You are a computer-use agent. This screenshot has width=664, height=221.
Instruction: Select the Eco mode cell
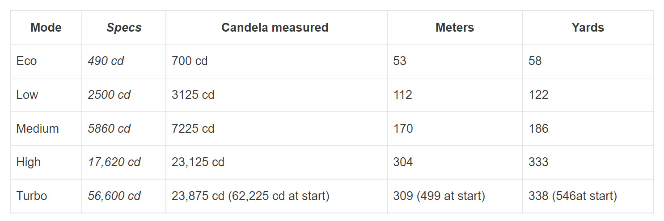26,61
